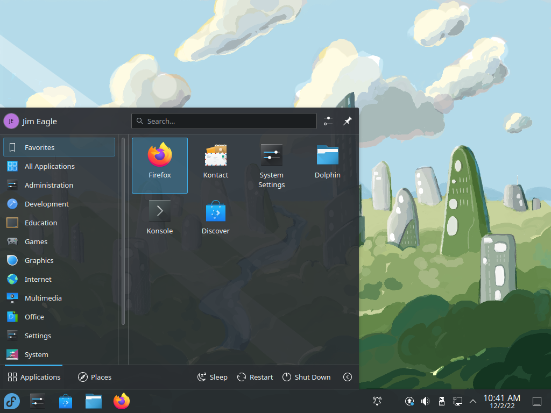Viewport: 551px width, 413px height.
Task: Open Discover software center from Favorites
Action: [x=215, y=221]
